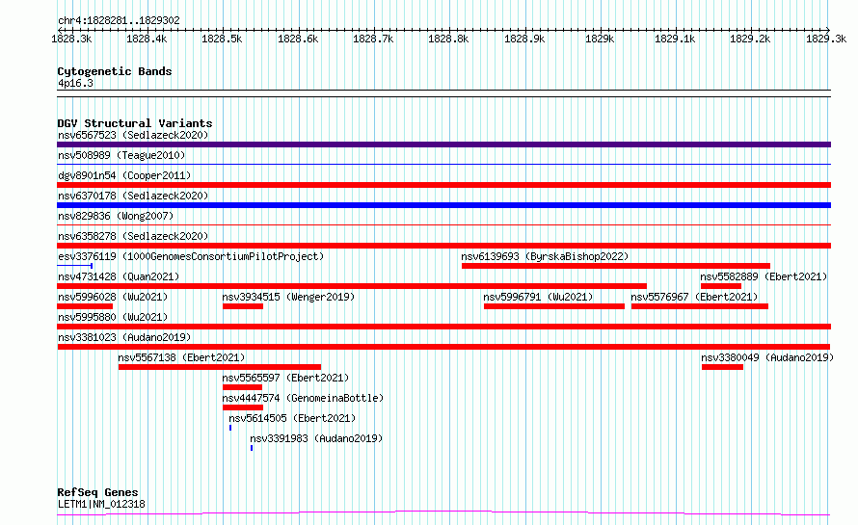The height and width of the screenshot is (525, 858).
Task: Open the nsv5565597 (Ebert2021) label
Action: (285, 378)
